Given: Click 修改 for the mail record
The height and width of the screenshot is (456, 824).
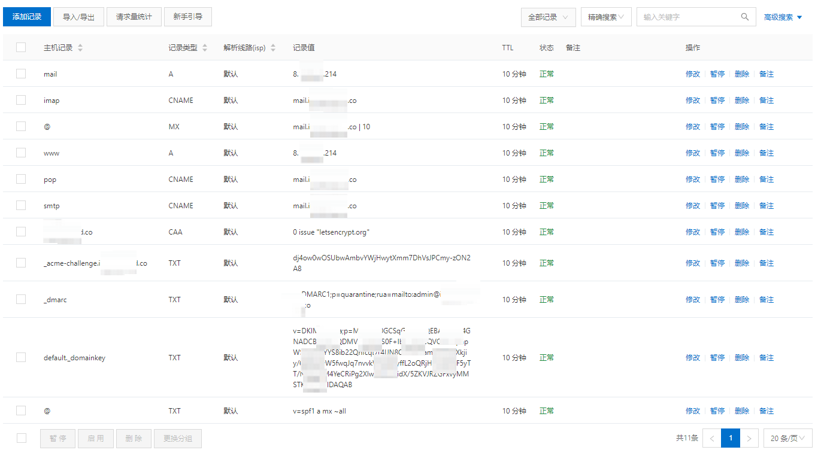Looking at the screenshot, I should point(693,74).
